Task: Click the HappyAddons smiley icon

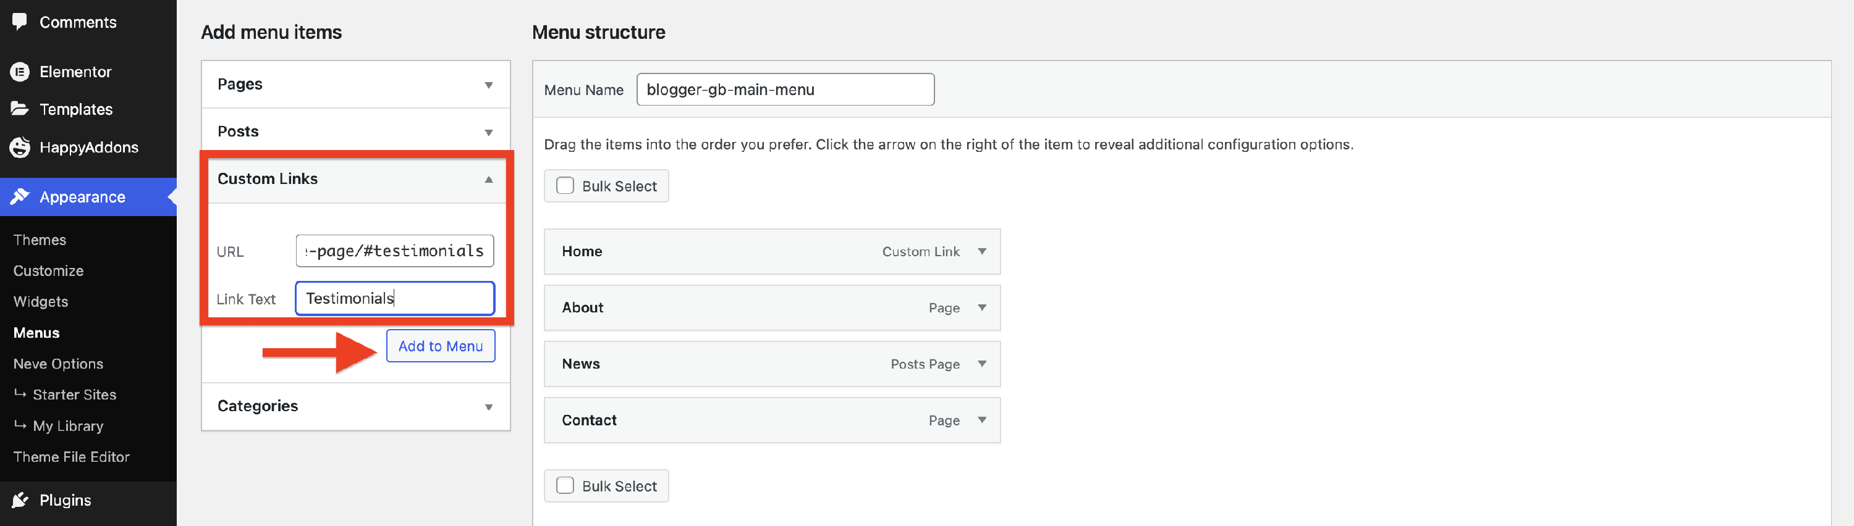Action: (19, 148)
